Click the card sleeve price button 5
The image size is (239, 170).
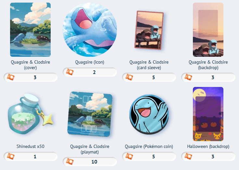(x=149, y=77)
